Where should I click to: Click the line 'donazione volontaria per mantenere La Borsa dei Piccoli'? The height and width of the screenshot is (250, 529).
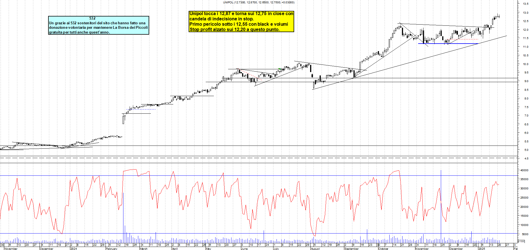point(98,27)
